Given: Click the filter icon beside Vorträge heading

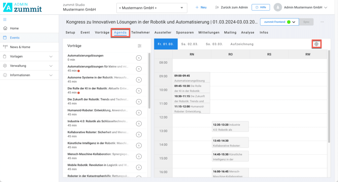Looking at the screenshot, I should 139,46.
